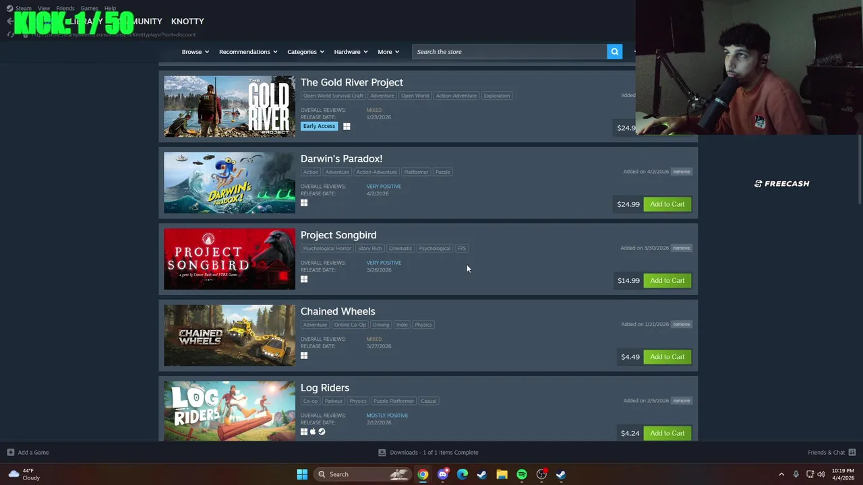Add Chained Wheels to cart
Screen dimensions: 863x485
667,357
